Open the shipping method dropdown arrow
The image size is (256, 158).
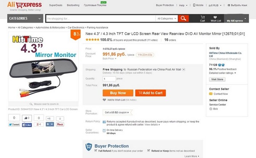point(183,69)
